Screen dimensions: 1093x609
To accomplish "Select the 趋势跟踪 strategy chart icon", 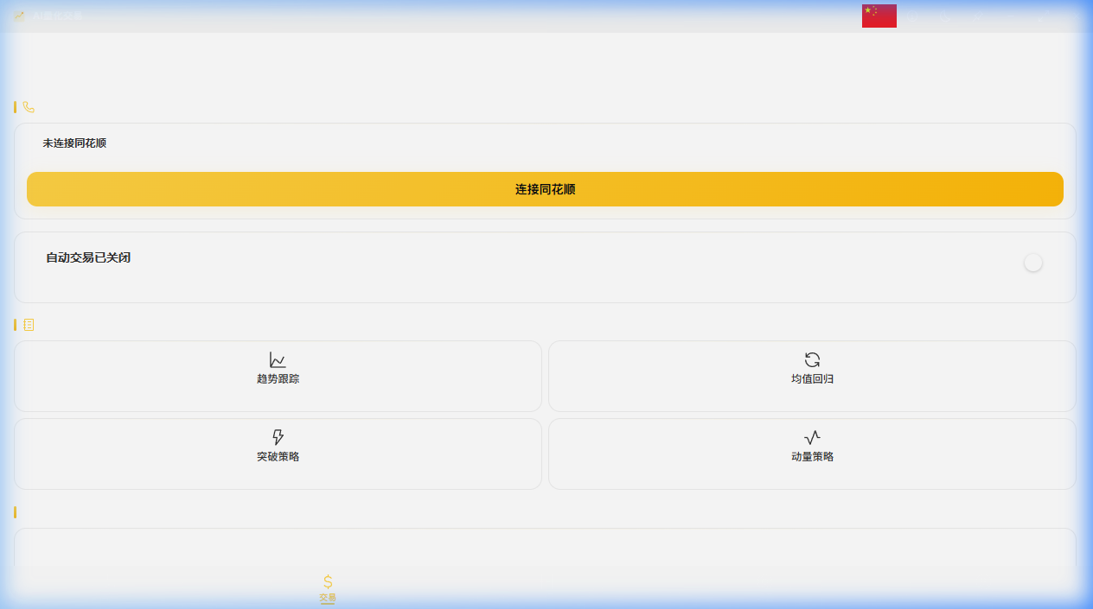I will [x=278, y=361].
